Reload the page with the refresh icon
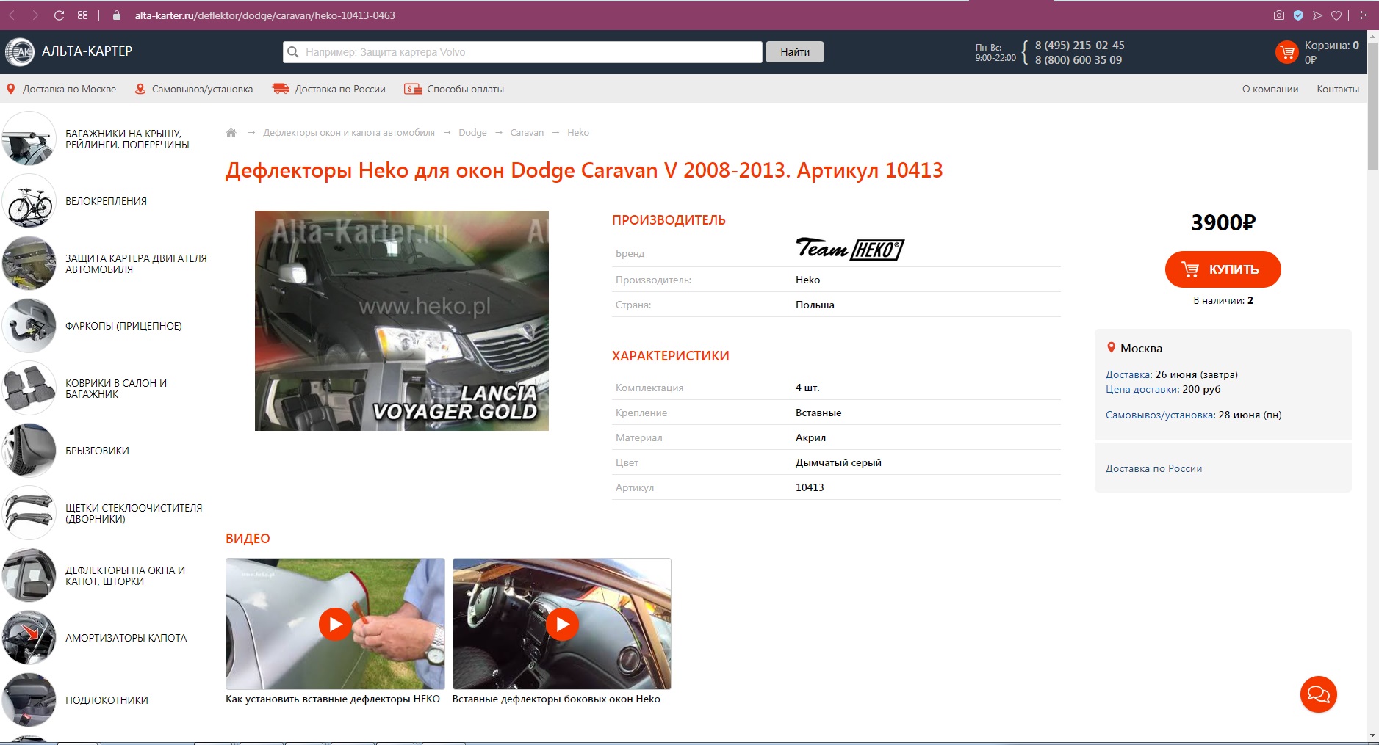 [60, 15]
